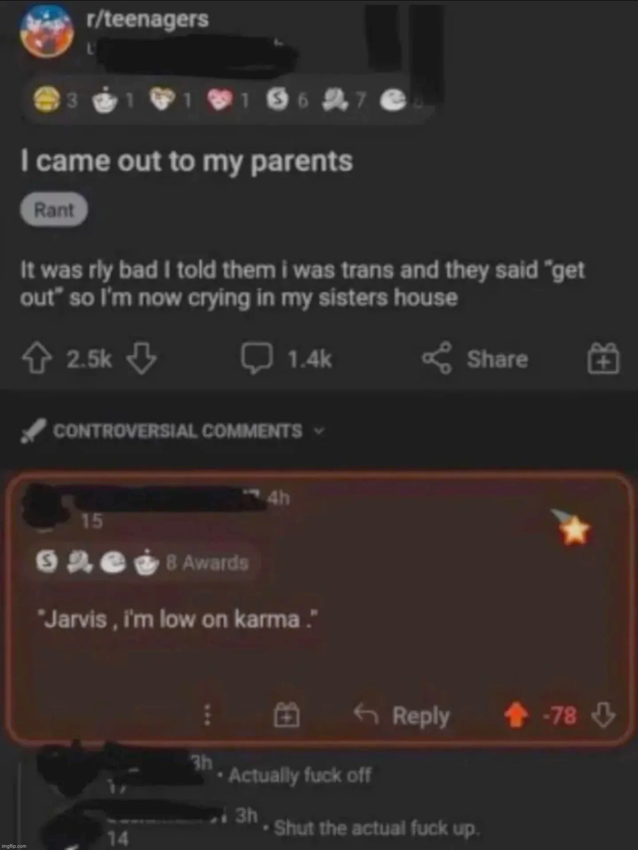Open the 8 Awards list on the comment

point(142,563)
